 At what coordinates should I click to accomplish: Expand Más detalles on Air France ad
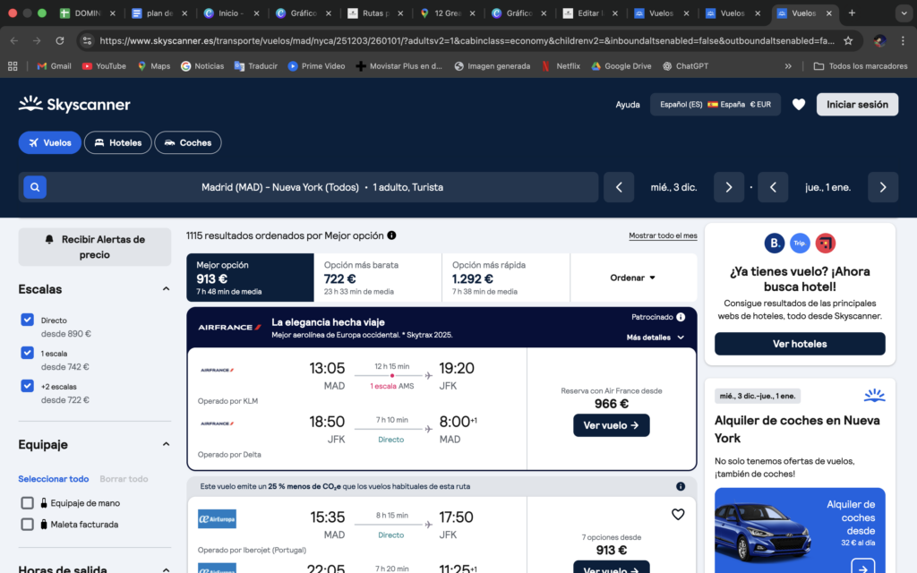(x=656, y=338)
